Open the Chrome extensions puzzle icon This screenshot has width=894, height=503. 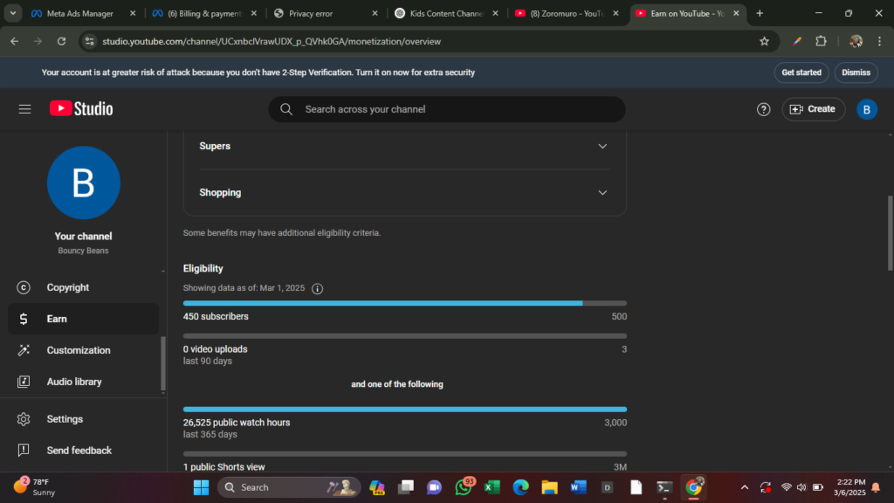point(821,41)
